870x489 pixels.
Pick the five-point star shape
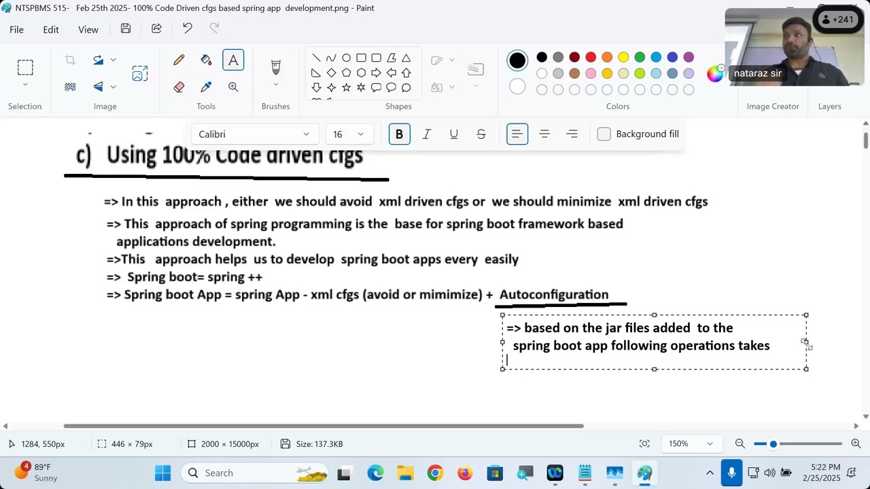[346, 88]
